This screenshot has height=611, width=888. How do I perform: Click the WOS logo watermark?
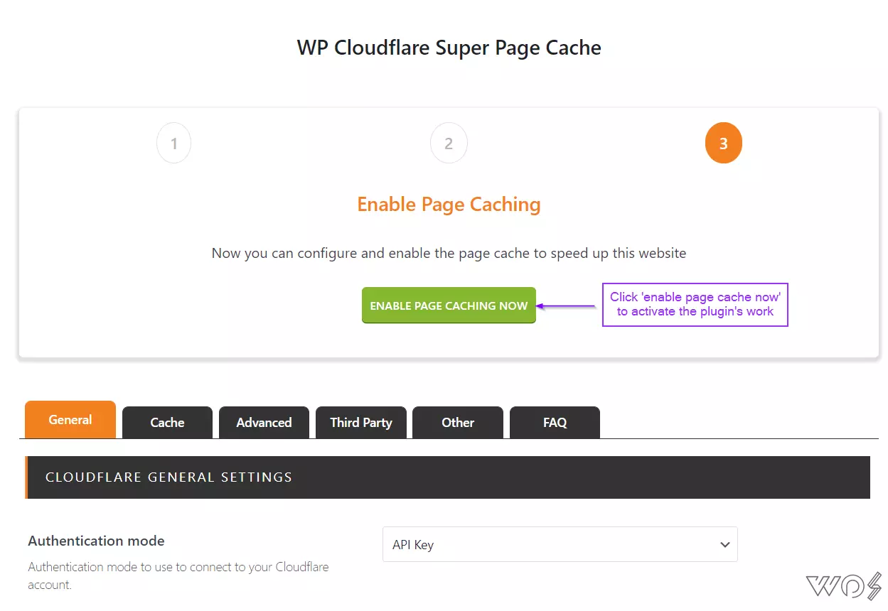(x=844, y=587)
